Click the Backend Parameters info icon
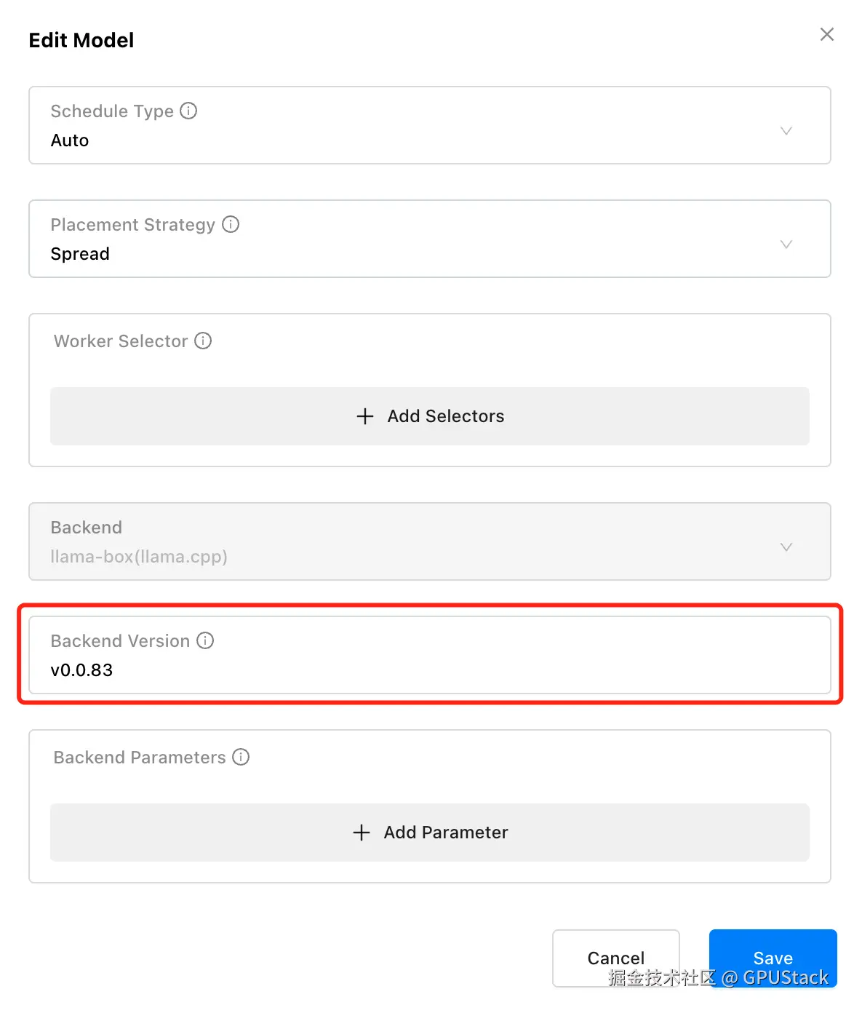Image resolution: width=854 pixels, height=1013 pixels. click(x=241, y=757)
